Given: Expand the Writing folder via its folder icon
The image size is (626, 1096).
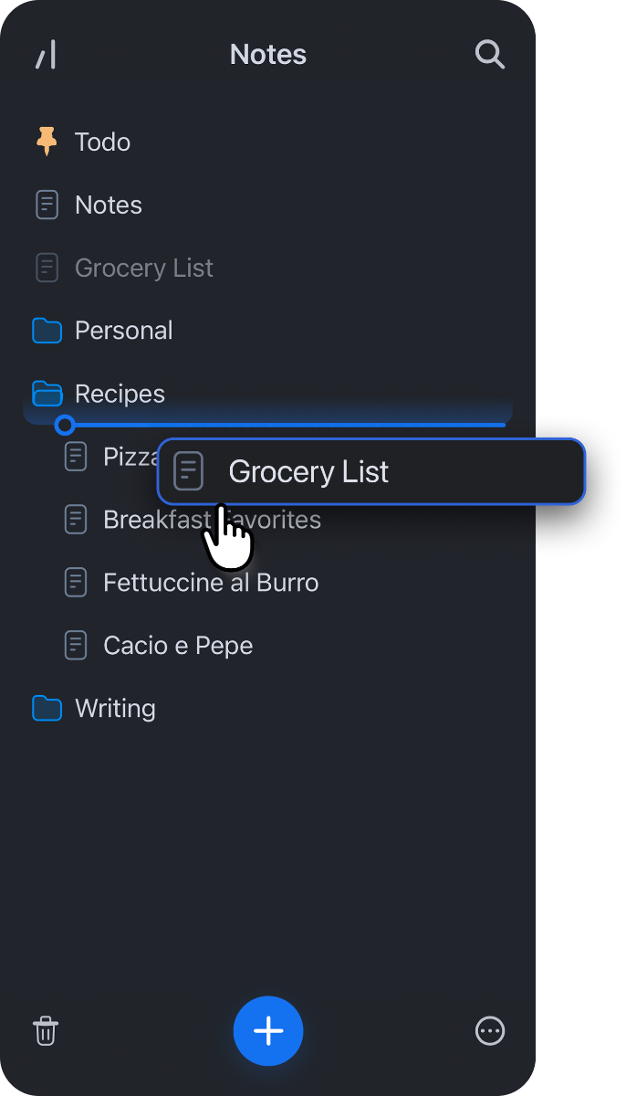Looking at the screenshot, I should [47, 709].
